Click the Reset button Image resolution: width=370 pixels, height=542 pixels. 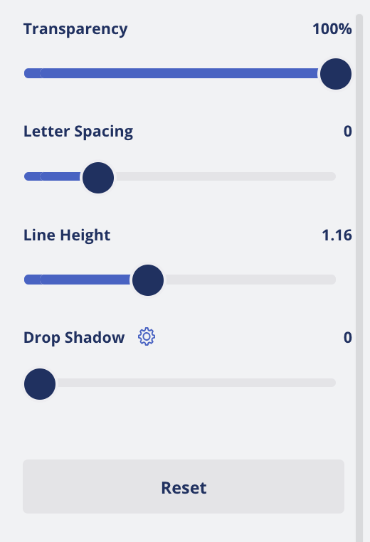point(184,487)
